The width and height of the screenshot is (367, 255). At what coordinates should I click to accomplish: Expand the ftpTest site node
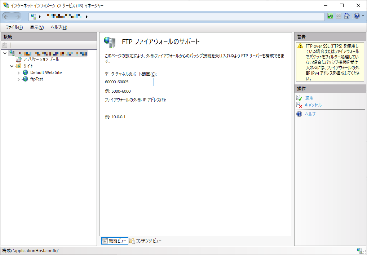point(18,79)
